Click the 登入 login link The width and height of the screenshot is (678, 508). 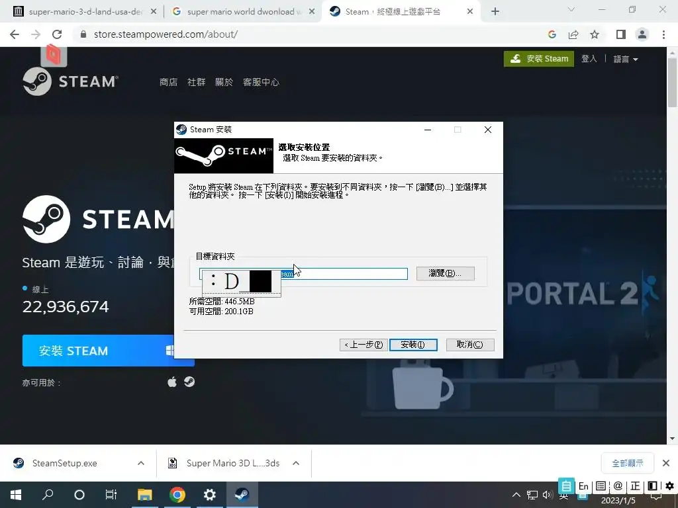tap(589, 59)
